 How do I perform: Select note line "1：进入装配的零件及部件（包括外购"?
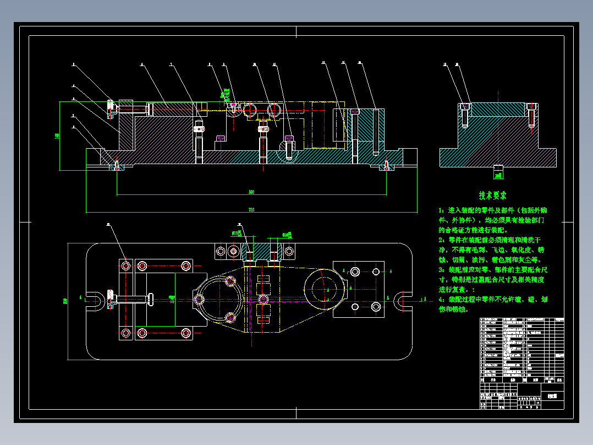pos(493,210)
